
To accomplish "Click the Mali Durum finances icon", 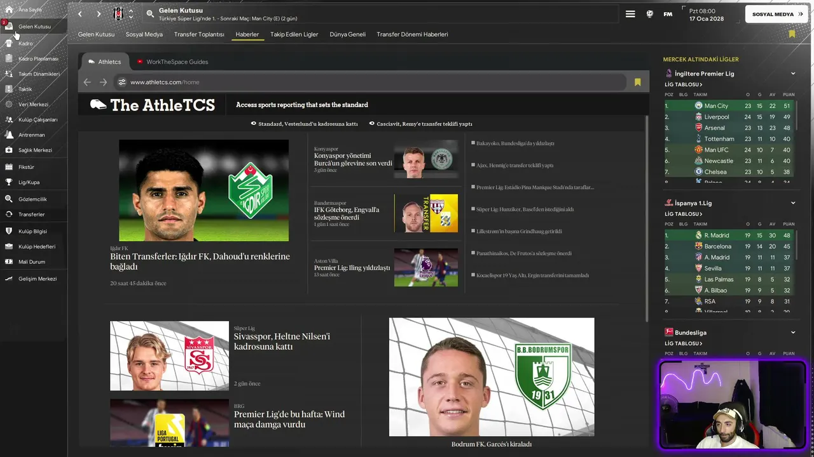I will 9,262.
